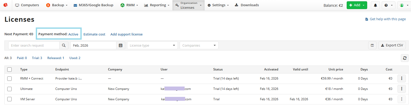The height and width of the screenshot is (107, 411).
Task: Click Export CSV button
Action: [392, 45]
